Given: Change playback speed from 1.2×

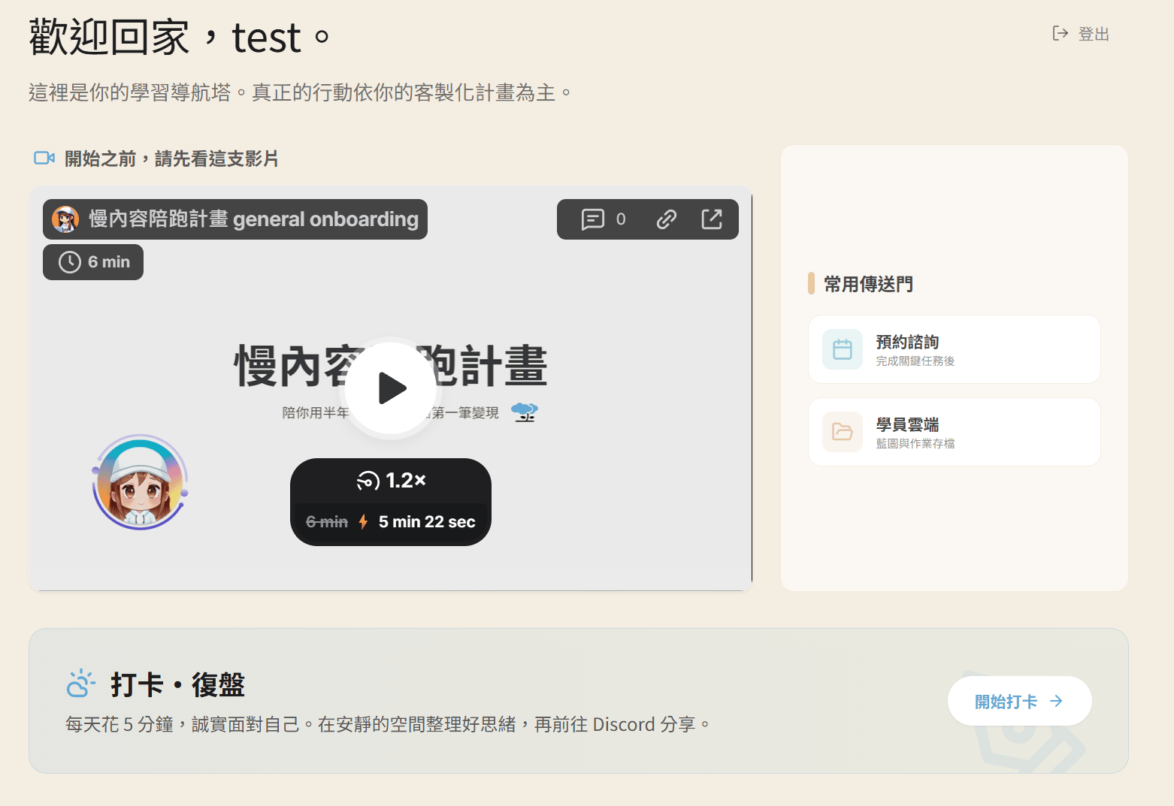Looking at the screenshot, I should click(391, 481).
